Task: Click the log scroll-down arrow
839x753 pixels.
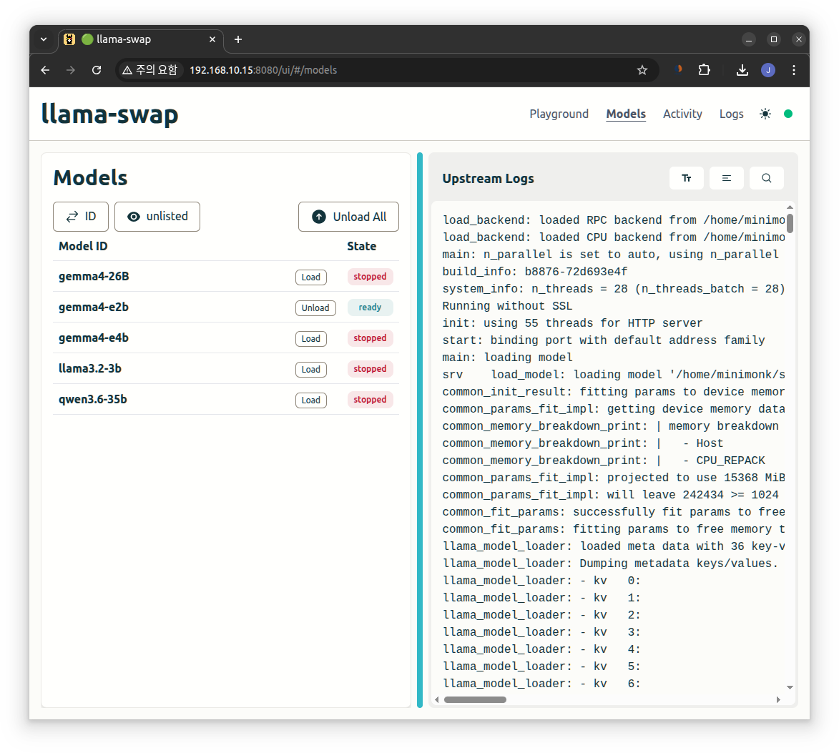Action: point(790,688)
